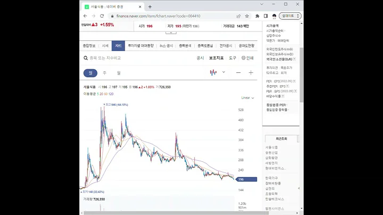This screenshot has height=215, width=383.
Task: Open the extensions puzzle icon
Action: point(257,16)
